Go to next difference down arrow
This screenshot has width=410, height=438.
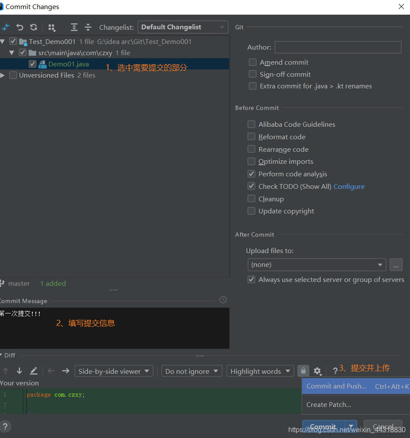pyautogui.click(x=19, y=371)
